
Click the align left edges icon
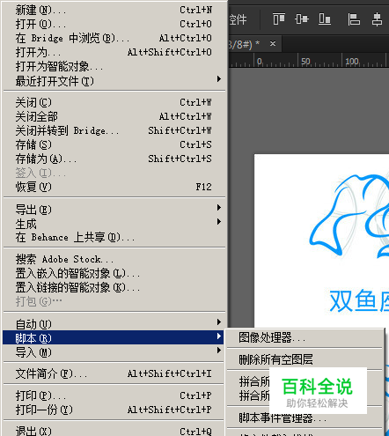click(354, 19)
